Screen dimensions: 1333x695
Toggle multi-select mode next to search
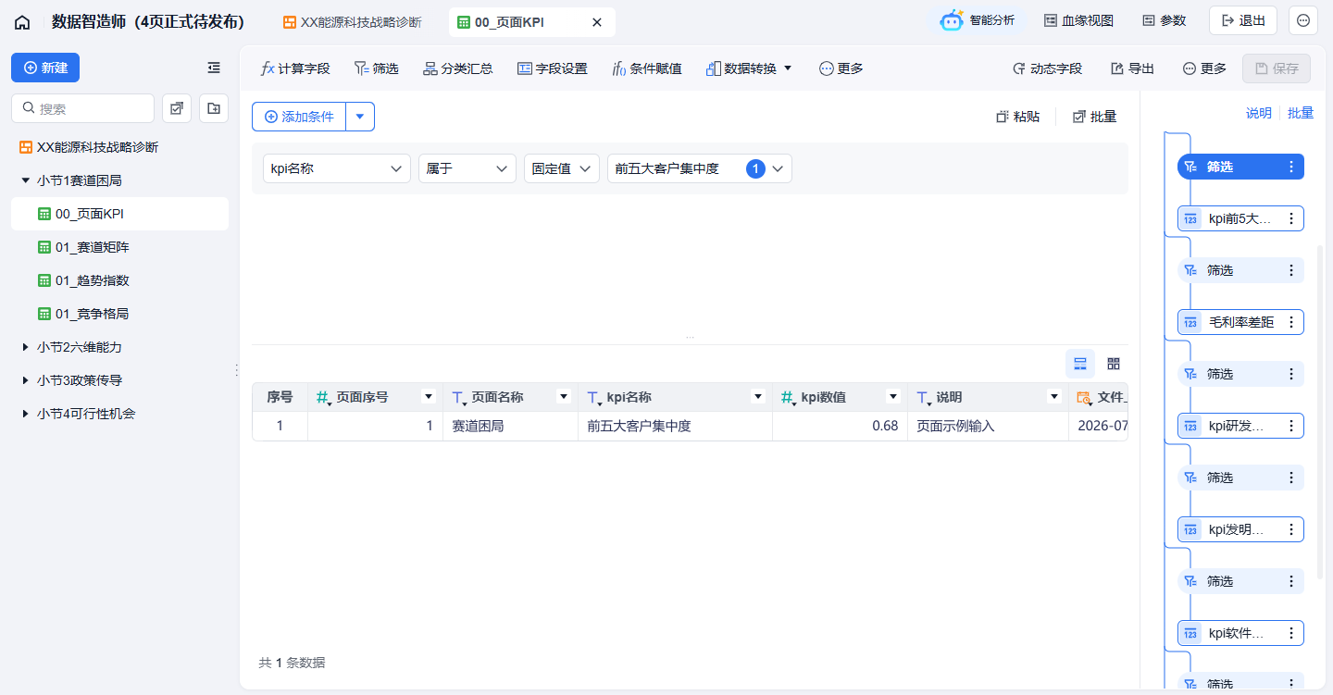(x=177, y=108)
